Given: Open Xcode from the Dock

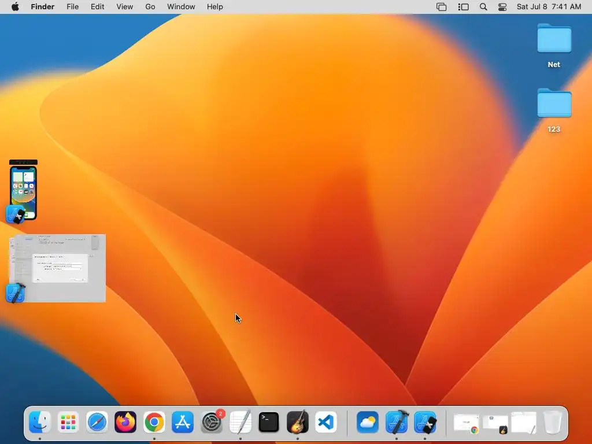Looking at the screenshot, I should pos(397,422).
